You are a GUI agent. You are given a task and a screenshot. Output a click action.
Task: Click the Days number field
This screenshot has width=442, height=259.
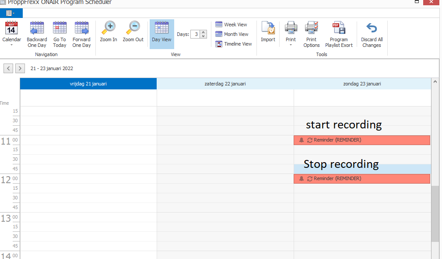[195, 34]
